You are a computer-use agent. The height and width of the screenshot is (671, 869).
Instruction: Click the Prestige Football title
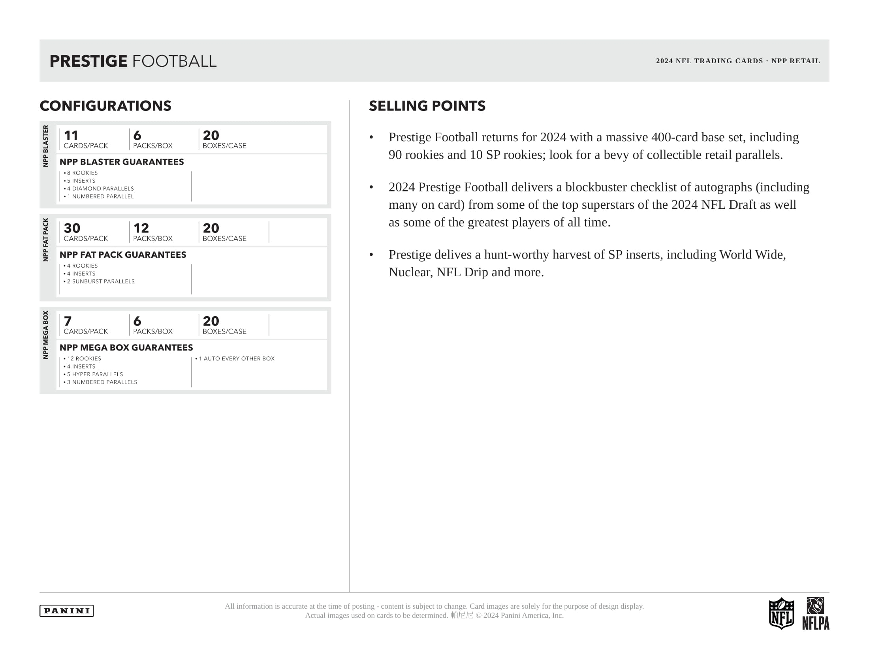point(133,61)
